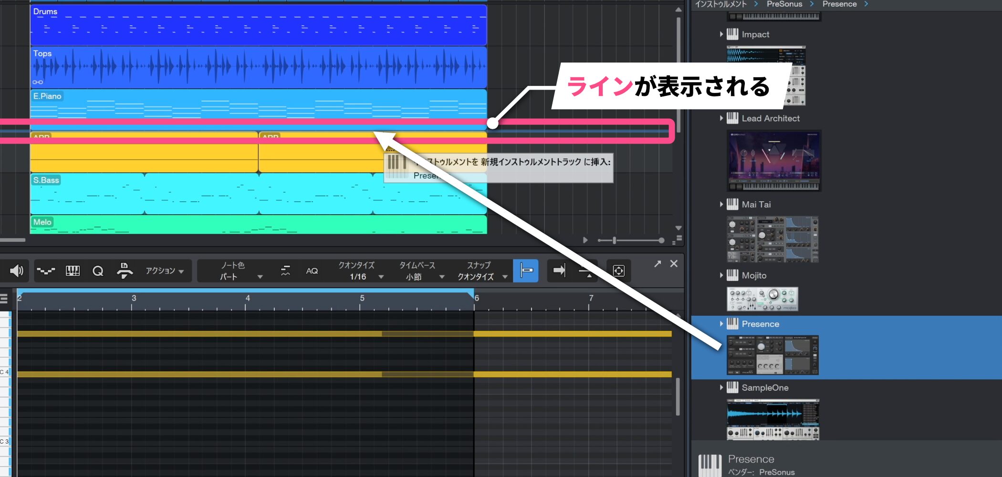Image resolution: width=1002 pixels, height=477 pixels.
Task: Click the automation lanes icon in editor toolbar
Action: [46, 271]
